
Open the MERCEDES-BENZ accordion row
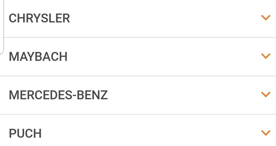[138, 95]
